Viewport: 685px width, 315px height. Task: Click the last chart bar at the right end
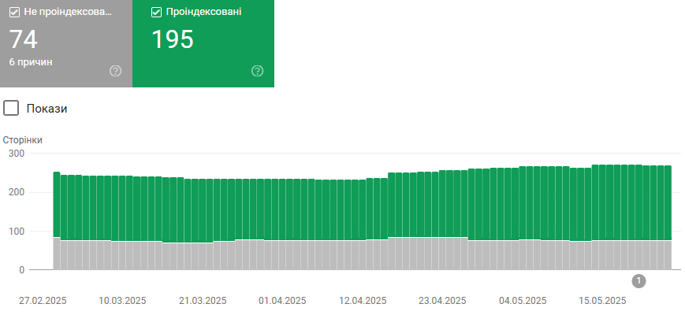point(668,217)
